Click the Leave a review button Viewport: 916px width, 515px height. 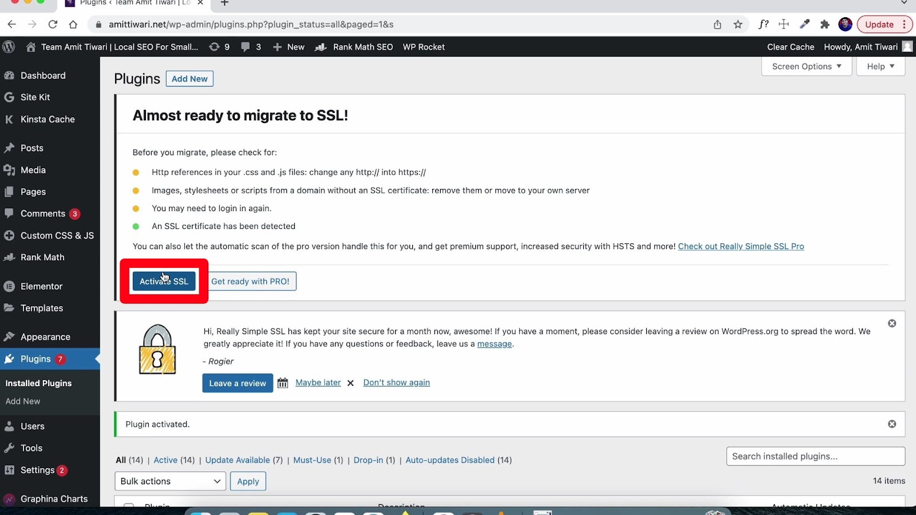(x=238, y=383)
